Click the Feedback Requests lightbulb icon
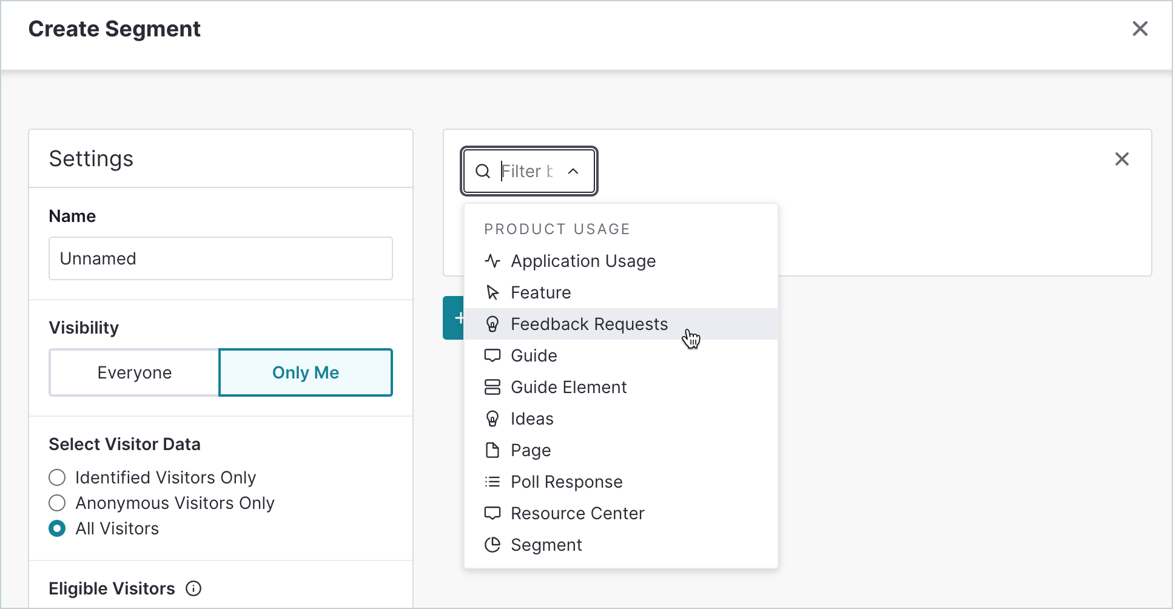 (492, 324)
